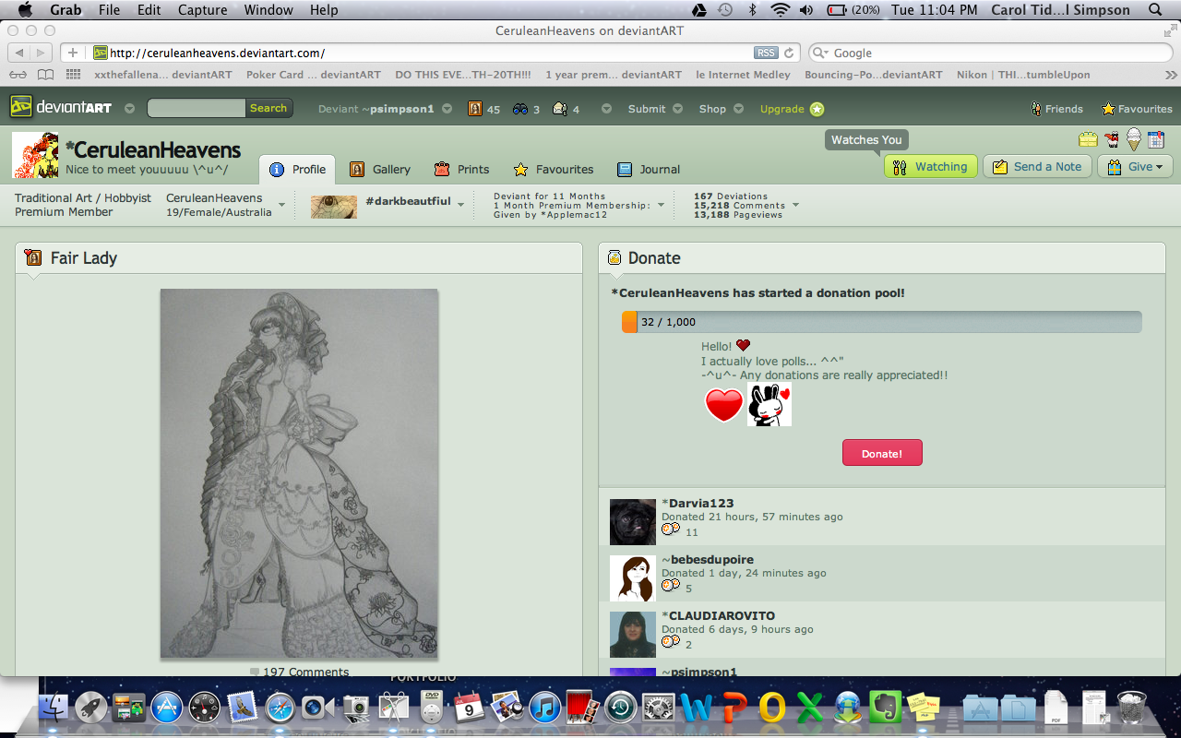
Task: Open Evernote from the dock
Action: pyautogui.click(x=884, y=708)
